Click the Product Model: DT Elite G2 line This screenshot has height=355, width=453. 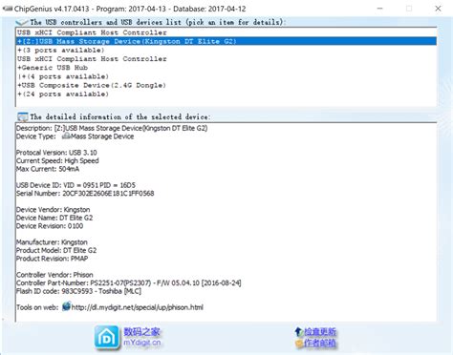56,250
